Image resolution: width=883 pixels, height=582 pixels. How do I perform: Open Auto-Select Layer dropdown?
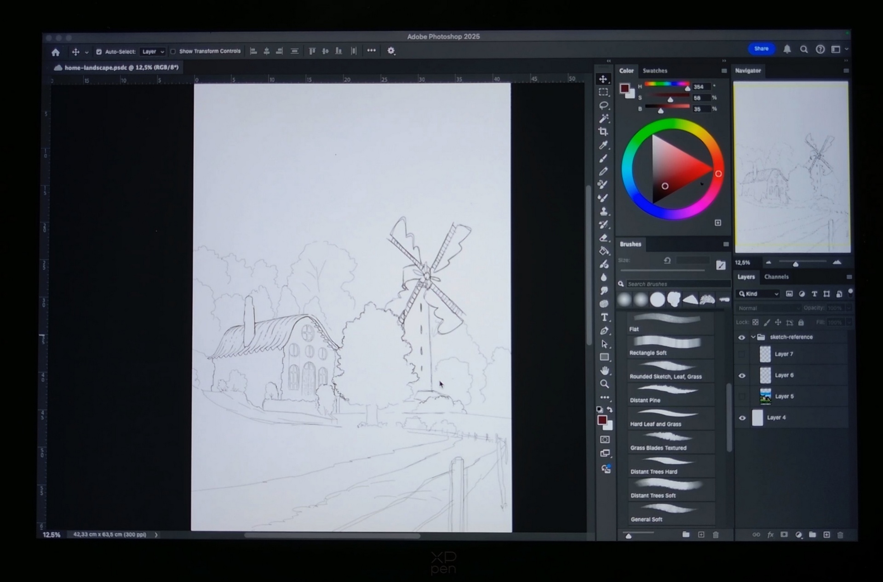(x=152, y=52)
